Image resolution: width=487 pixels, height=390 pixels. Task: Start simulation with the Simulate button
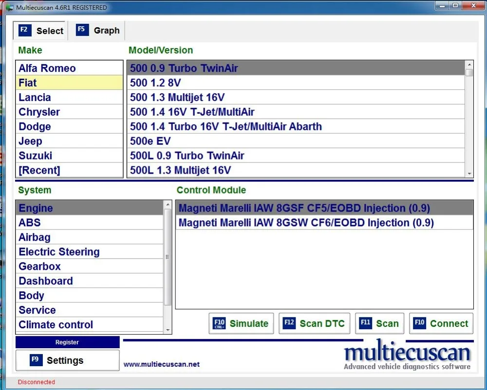tap(242, 323)
